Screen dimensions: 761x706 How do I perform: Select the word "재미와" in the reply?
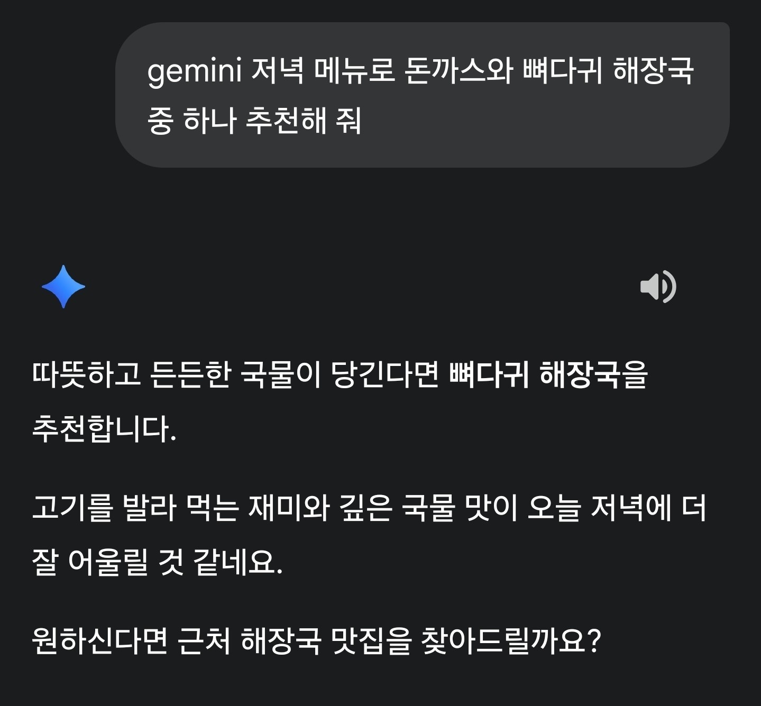click(x=289, y=508)
